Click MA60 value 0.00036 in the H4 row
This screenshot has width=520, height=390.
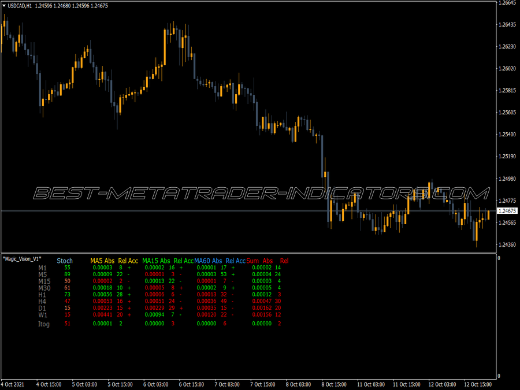coord(207,301)
